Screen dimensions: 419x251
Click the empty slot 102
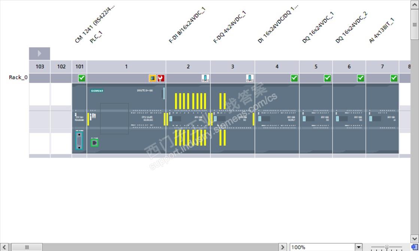(x=61, y=118)
